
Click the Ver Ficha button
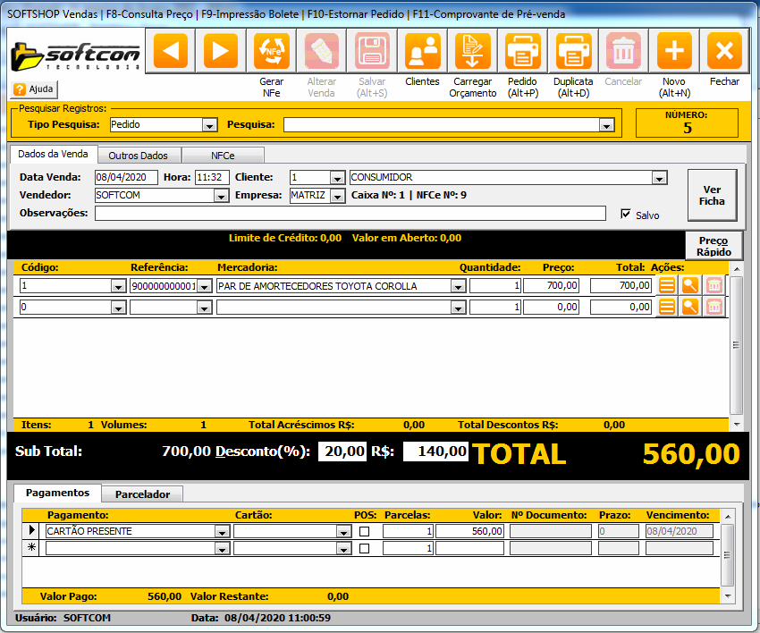tap(712, 195)
